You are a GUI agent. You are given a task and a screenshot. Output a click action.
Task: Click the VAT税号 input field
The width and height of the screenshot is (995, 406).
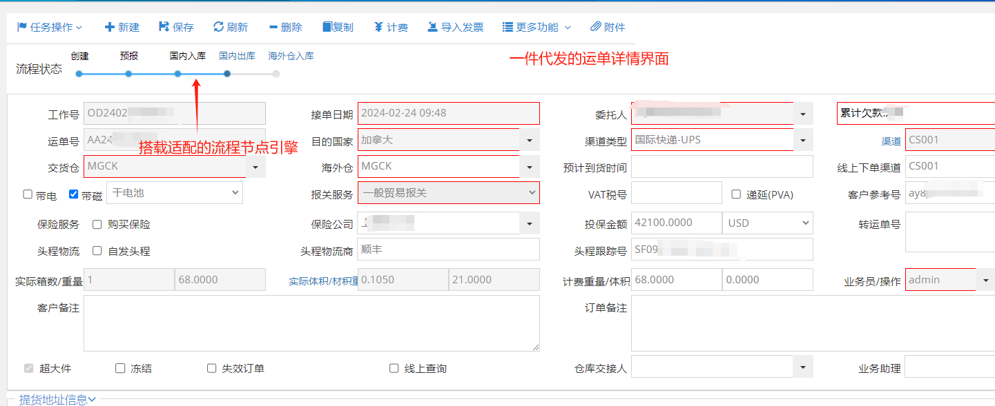coord(677,193)
